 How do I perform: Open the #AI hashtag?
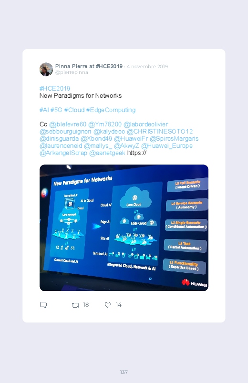click(x=44, y=110)
